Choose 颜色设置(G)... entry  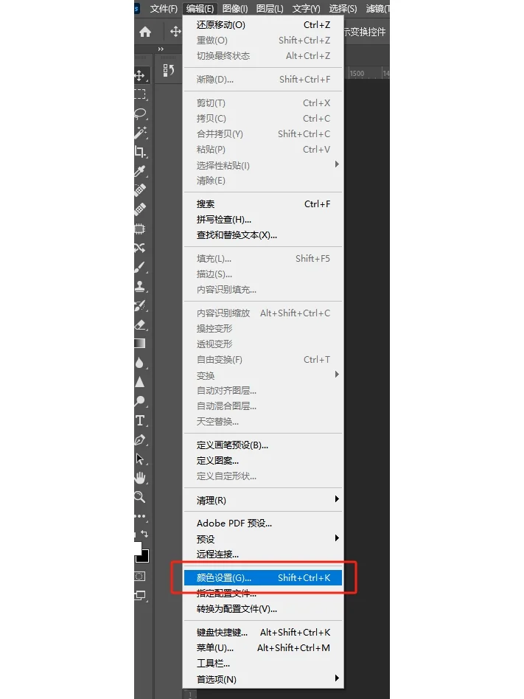tap(263, 578)
